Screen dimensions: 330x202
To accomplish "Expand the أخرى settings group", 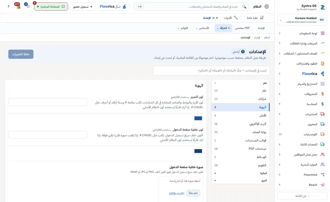I will pos(241,181).
